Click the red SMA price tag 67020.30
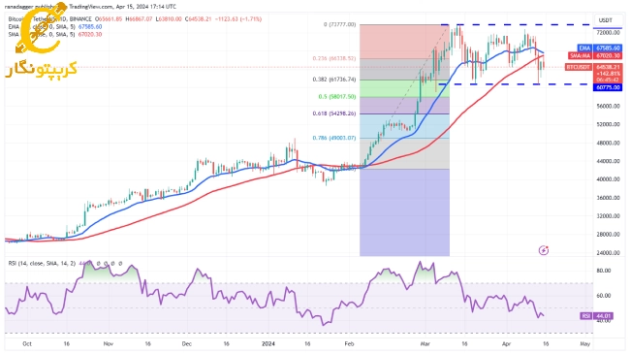630x354 pixels. coord(595,55)
